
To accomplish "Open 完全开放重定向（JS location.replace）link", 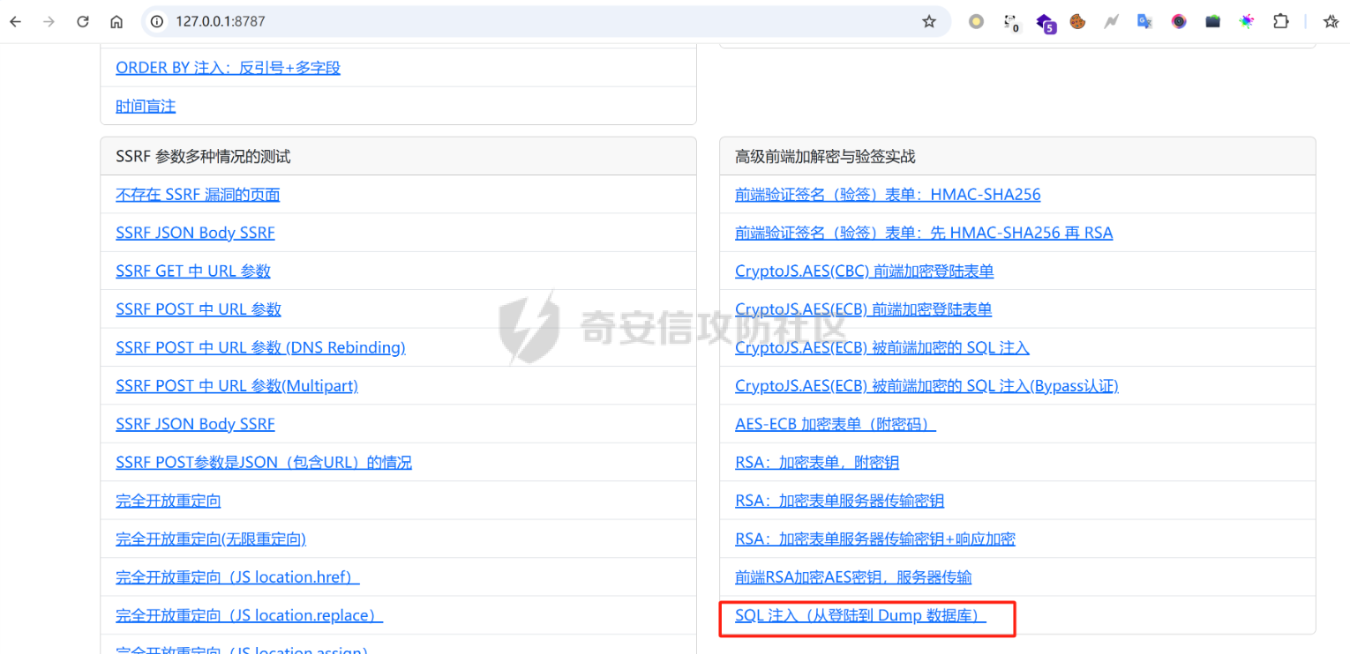I will pyautogui.click(x=249, y=615).
